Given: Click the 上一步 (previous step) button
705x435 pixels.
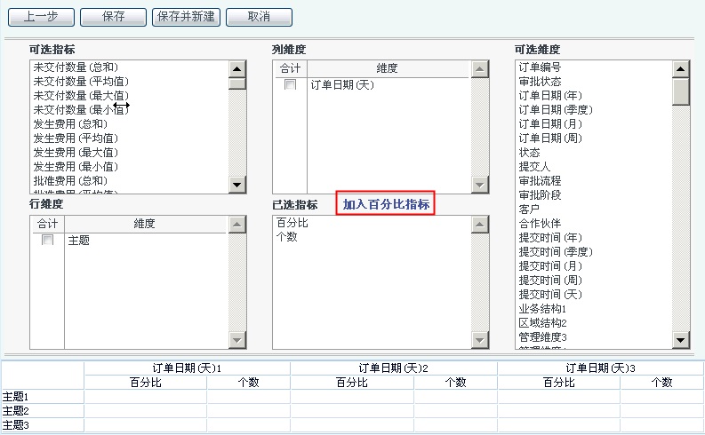Looking at the screenshot, I should (x=40, y=17).
